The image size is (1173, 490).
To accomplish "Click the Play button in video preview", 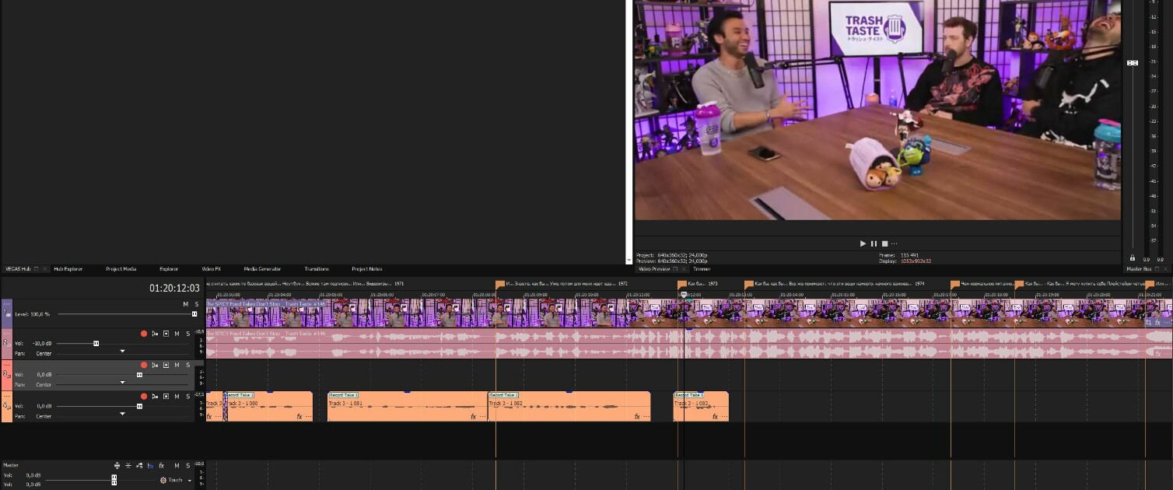I will [863, 243].
